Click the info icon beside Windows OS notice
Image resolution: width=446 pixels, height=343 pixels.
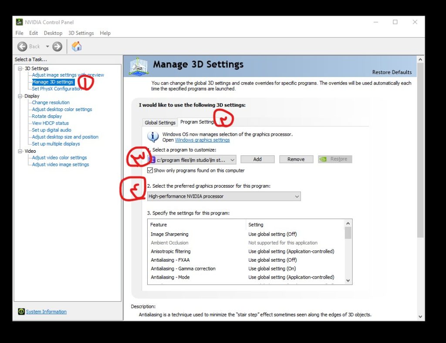tap(153, 137)
